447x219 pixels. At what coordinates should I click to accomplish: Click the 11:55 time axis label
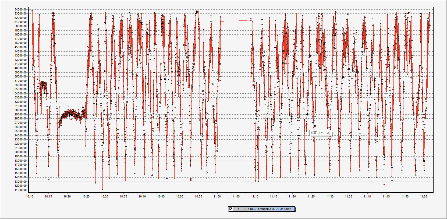pos(424,196)
